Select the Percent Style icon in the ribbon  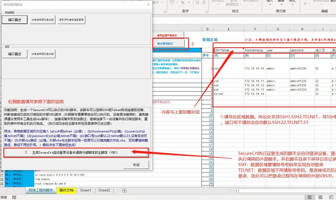coord(183,3)
